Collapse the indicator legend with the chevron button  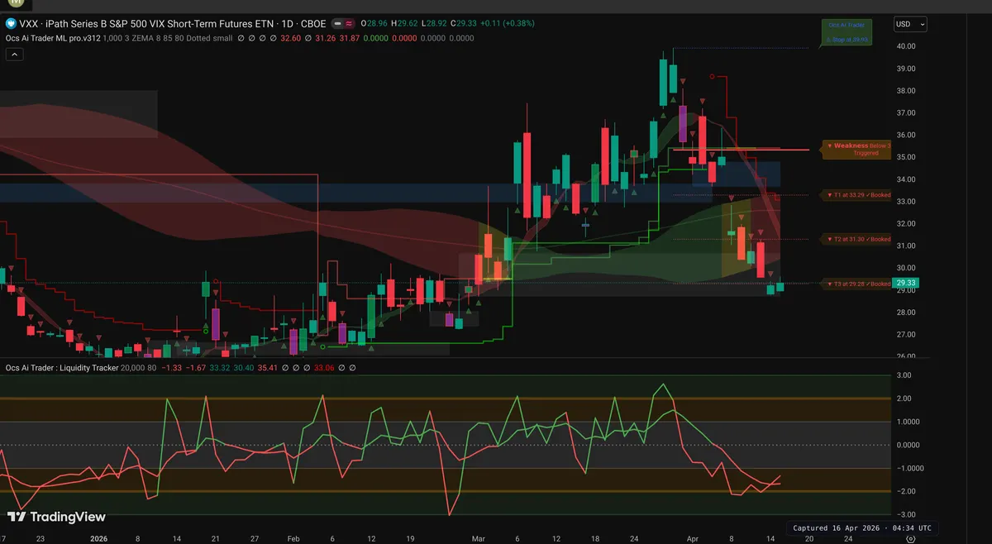point(14,55)
